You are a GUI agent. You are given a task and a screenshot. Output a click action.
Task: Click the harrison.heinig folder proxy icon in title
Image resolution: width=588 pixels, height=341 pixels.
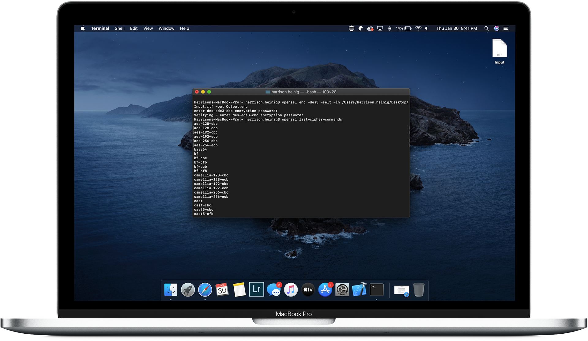[x=268, y=92]
